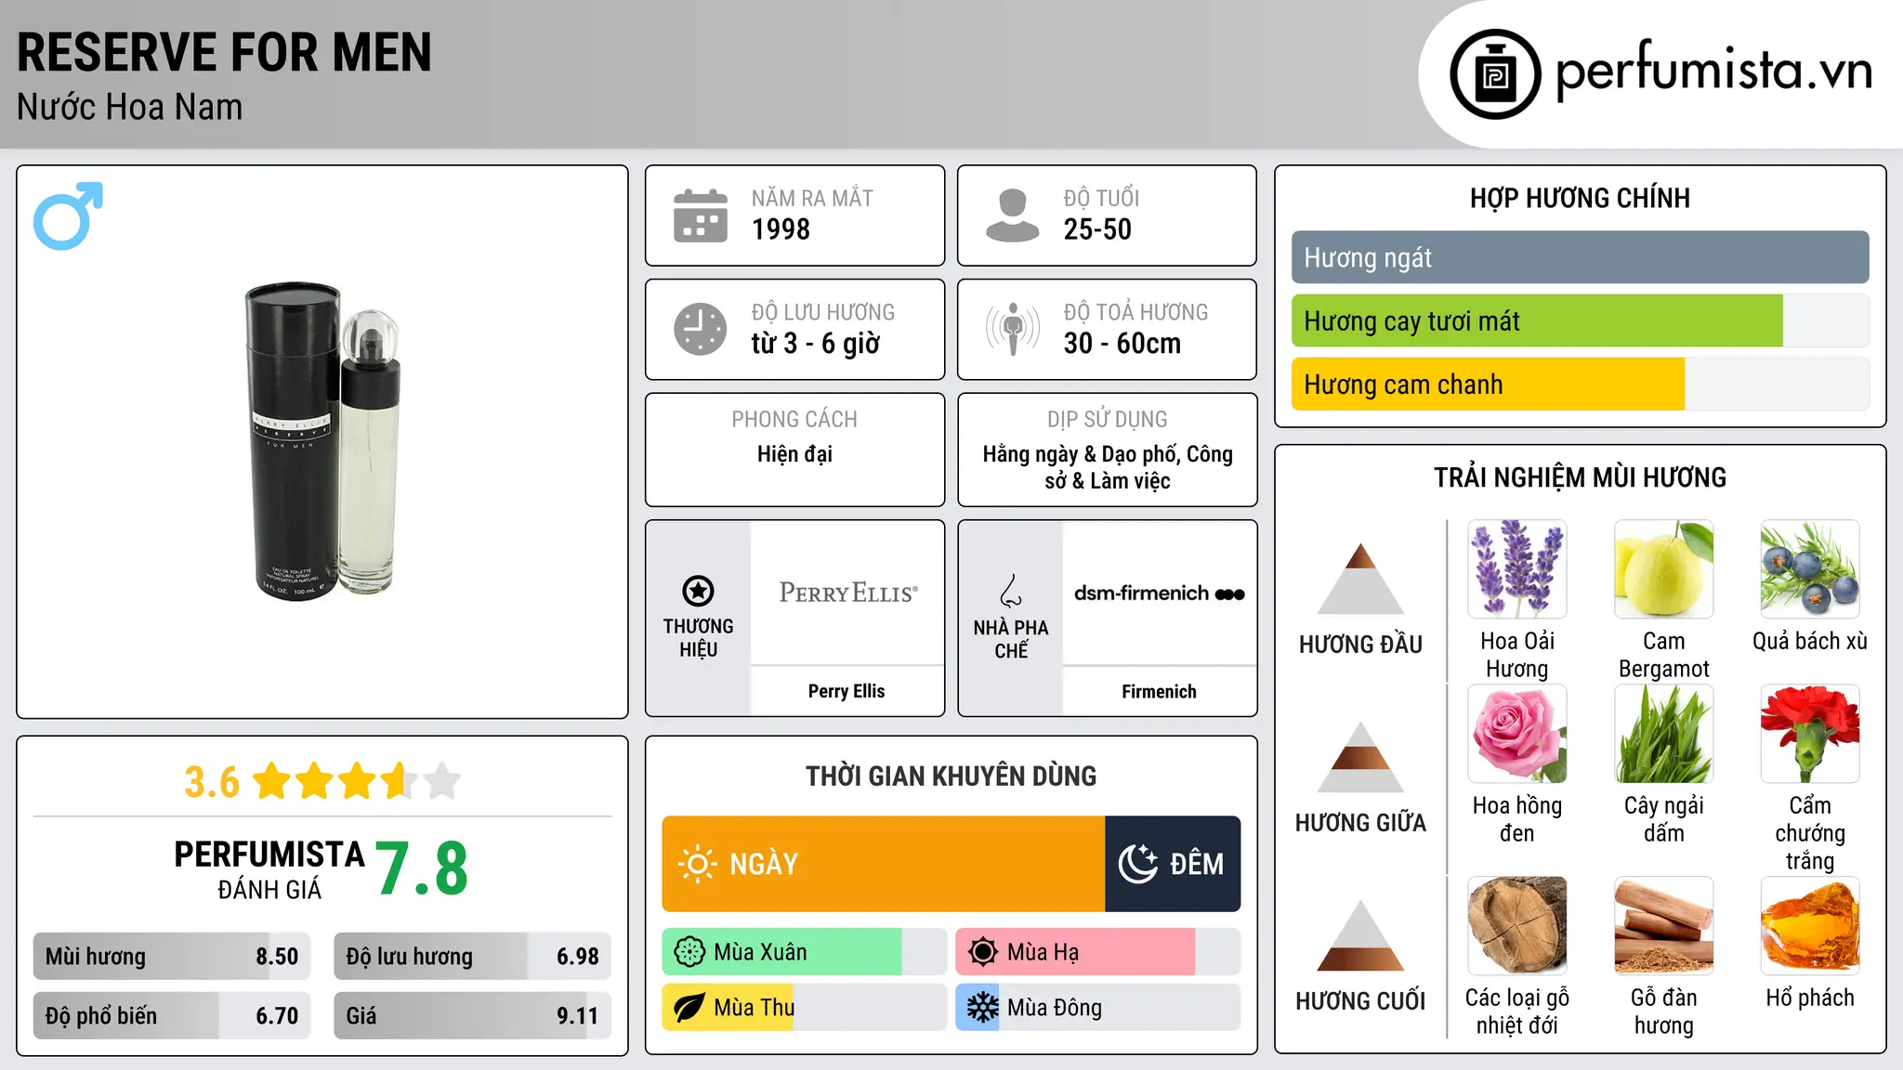1903x1070 pixels.
Task: Click the 3.6 star rating number
Action: point(212,782)
